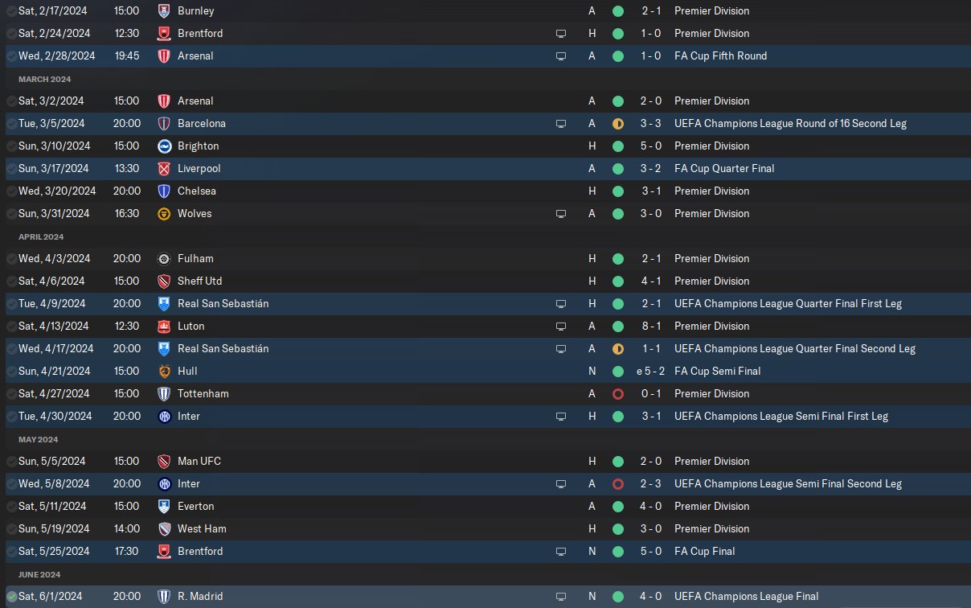The height and width of the screenshot is (608, 971).
Task: Select the Fulham club badge
Action: point(164,259)
